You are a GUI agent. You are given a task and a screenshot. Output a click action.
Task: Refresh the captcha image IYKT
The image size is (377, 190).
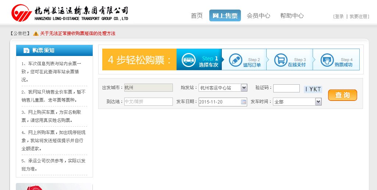coord(313,89)
